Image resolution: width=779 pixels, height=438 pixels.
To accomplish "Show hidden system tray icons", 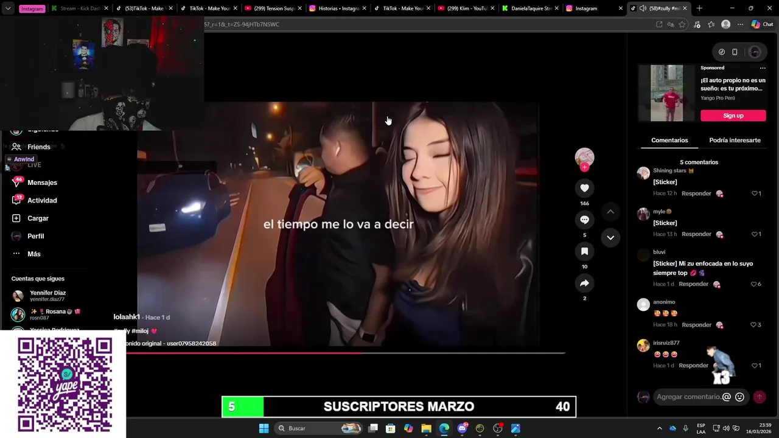I will pos(659,428).
